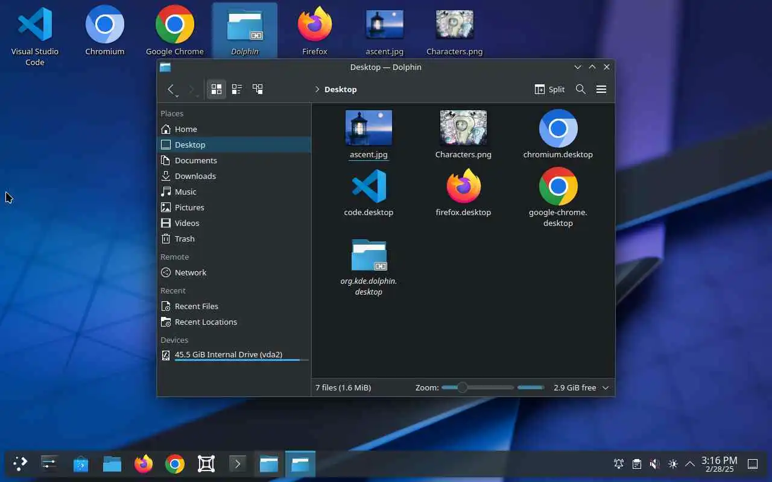Open Dolphin's search magnifier icon
The image size is (772, 482).
[581, 89]
